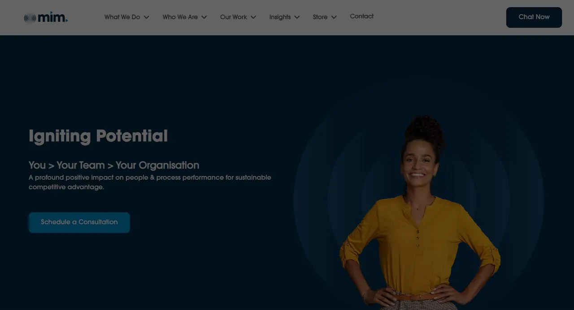The height and width of the screenshot is (310, 574).
Task: Expand the Our Work chevron
Action: click(x=253, y=17)
